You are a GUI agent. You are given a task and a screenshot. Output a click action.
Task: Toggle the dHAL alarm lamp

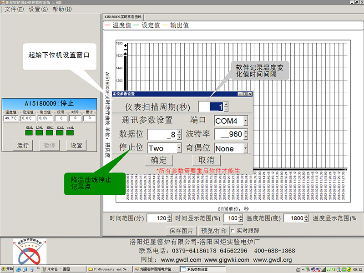click(49, 131)
